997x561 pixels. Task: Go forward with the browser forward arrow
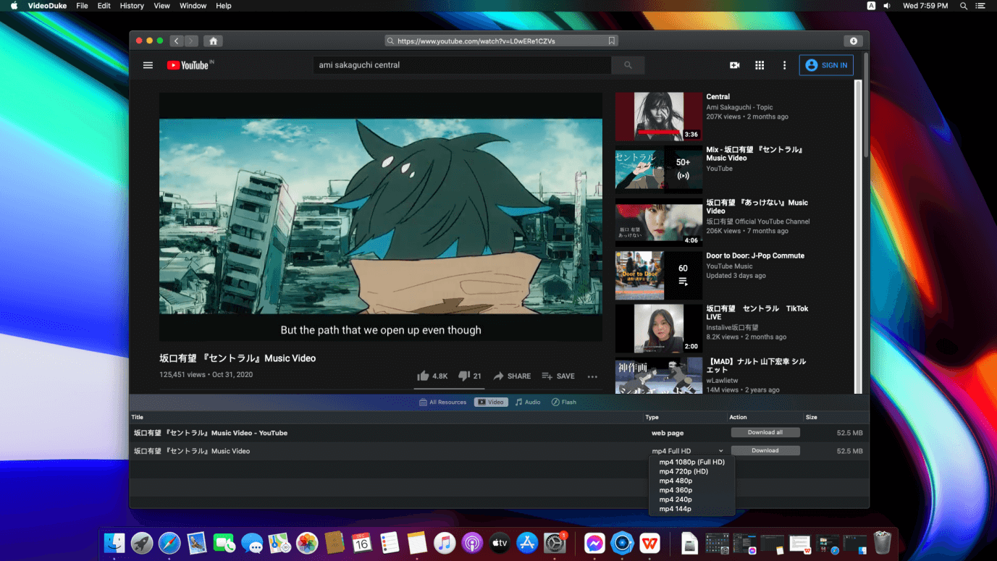click(191, 41)
